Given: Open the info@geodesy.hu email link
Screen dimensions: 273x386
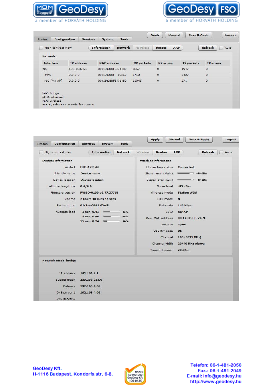Looking at the screenshot, I should pos(222,376).
